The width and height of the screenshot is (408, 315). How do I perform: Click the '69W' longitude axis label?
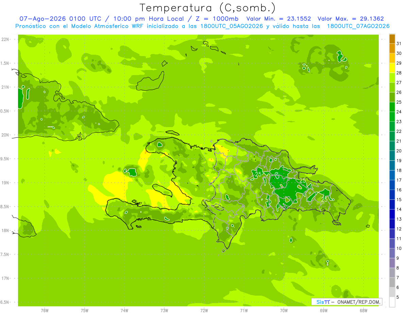click(x=324, y=310)
